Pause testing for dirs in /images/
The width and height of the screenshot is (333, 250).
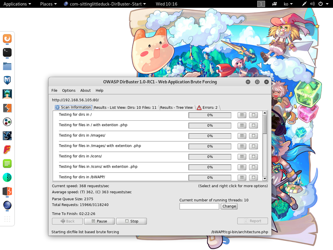click(x=242, y=136)
